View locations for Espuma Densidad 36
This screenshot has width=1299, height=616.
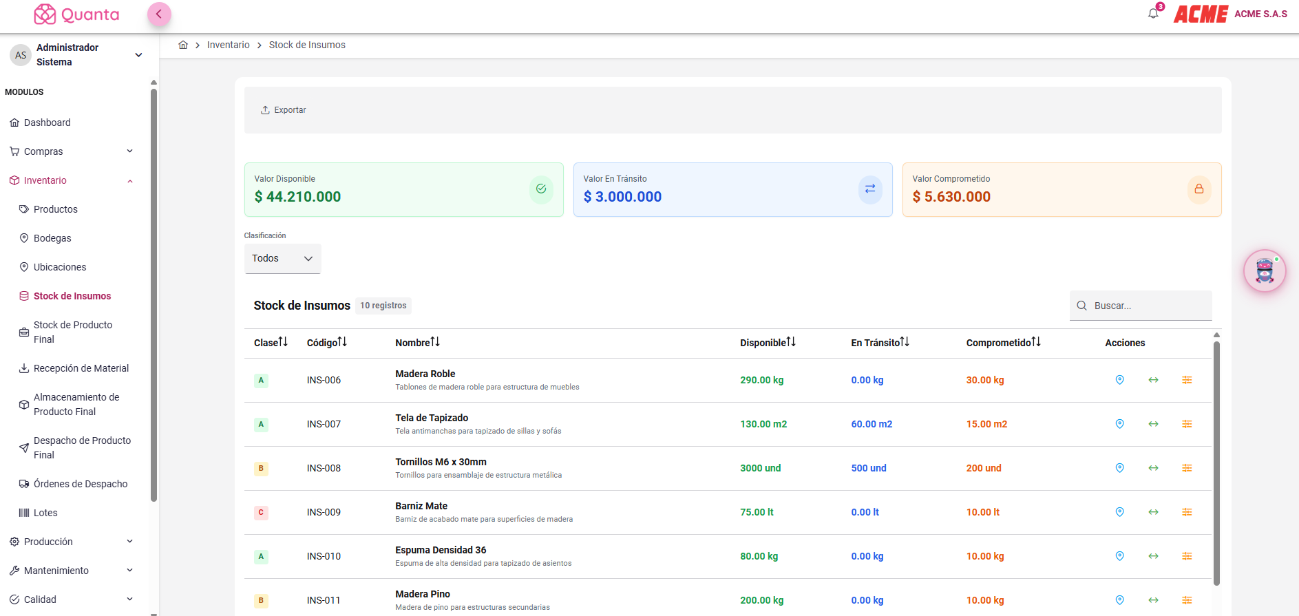[x=1120, y=556]
